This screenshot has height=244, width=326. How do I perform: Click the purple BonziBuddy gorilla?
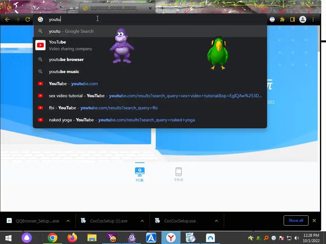pyautogui.click(x=122, y=46)
